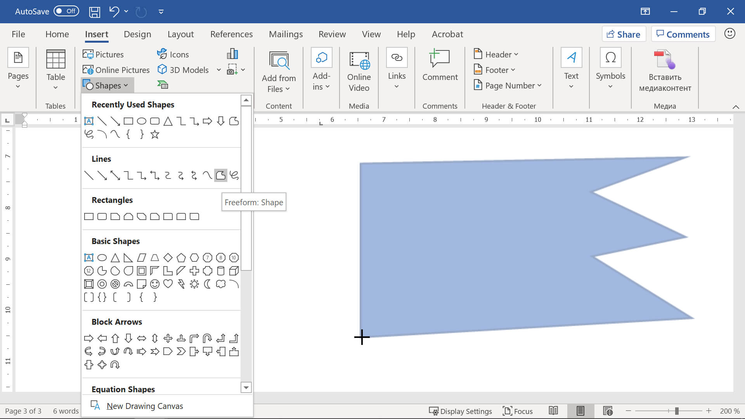The height and width of the screenshot is (419, 745).
Task: Click the Save icon in title bar
Action: click(95, 12)
